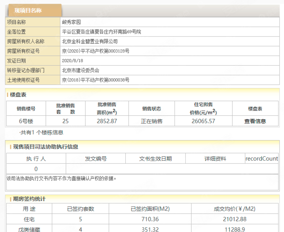Viewport: 284px width, 232px height.
Task: Click the 住宅 row in signing statistics
Action: (x=29, y=219)
